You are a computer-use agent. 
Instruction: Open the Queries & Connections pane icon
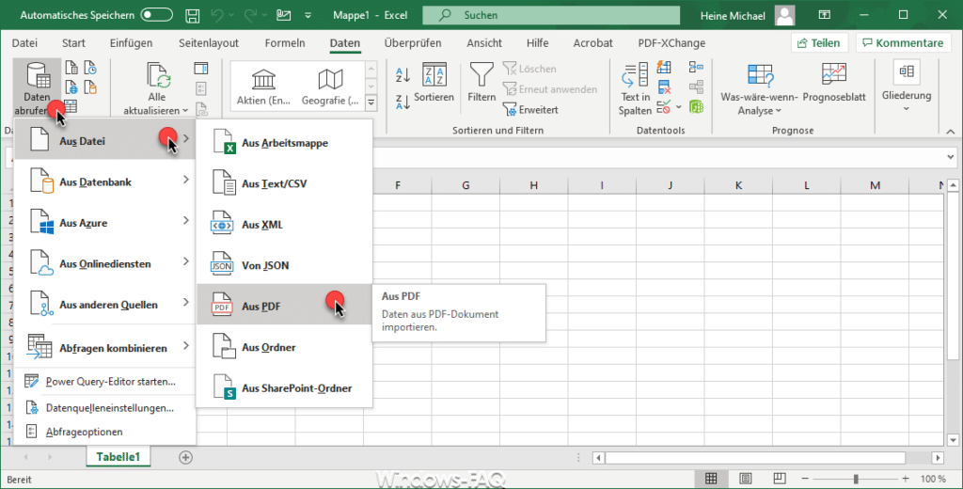pyautogui.click(x=201, y=68)
